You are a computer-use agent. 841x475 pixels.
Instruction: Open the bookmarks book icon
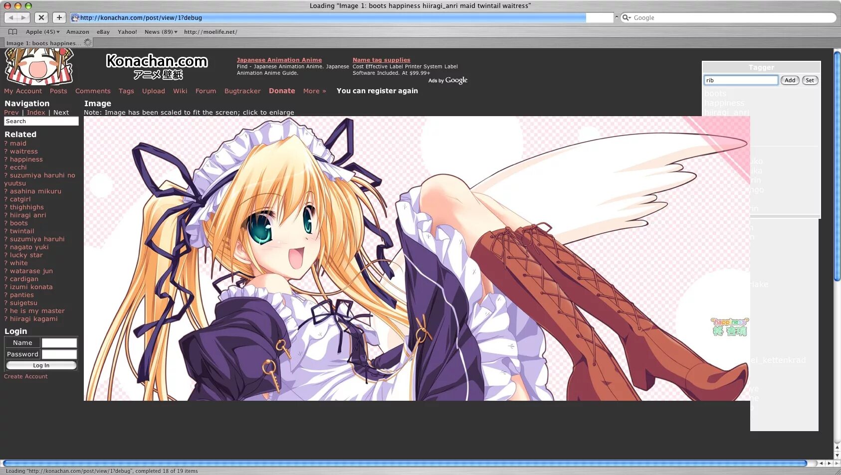13,32
